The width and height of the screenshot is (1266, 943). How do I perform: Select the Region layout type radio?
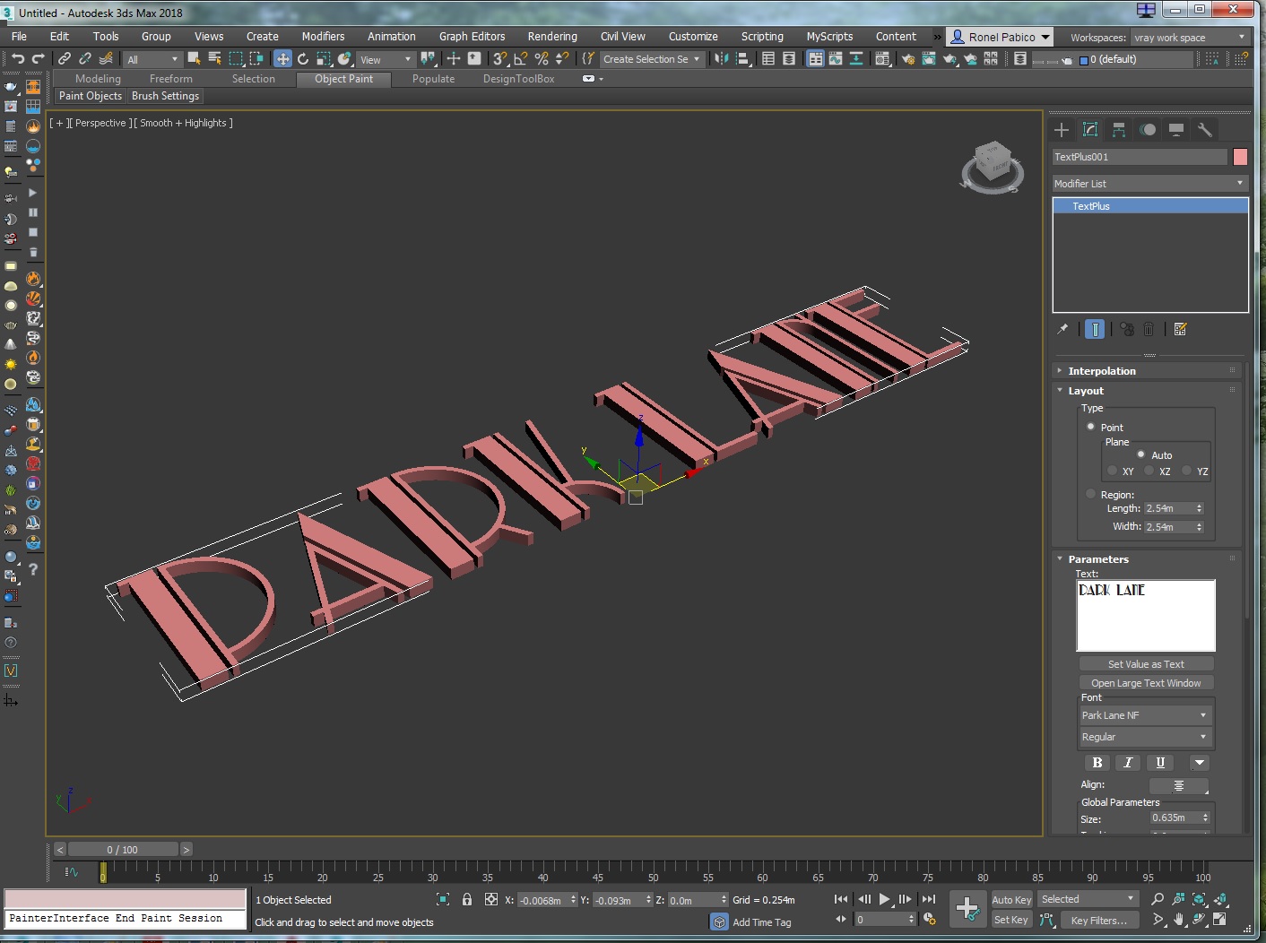pyautogui.click(x=1091, y=494)
